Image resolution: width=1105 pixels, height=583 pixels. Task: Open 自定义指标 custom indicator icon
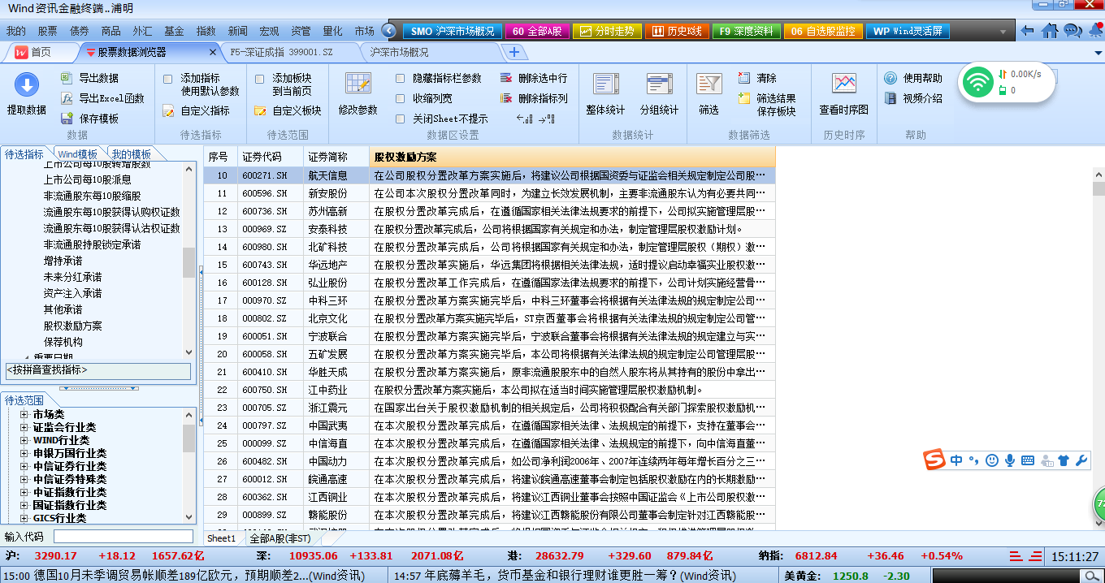pos(168,111)
